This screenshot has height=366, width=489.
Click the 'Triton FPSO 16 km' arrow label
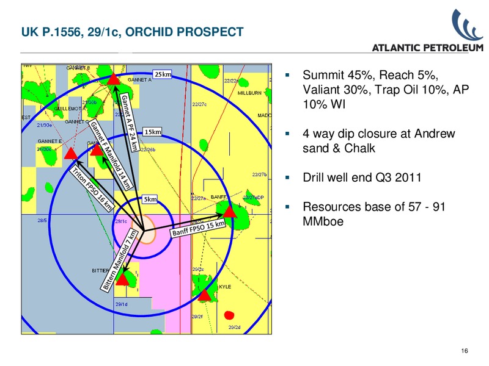pyautogui.click(x=92, y=188)
